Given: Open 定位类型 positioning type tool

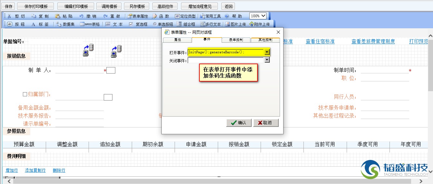Looking at the screenshot, I should (x=185, y=16).
